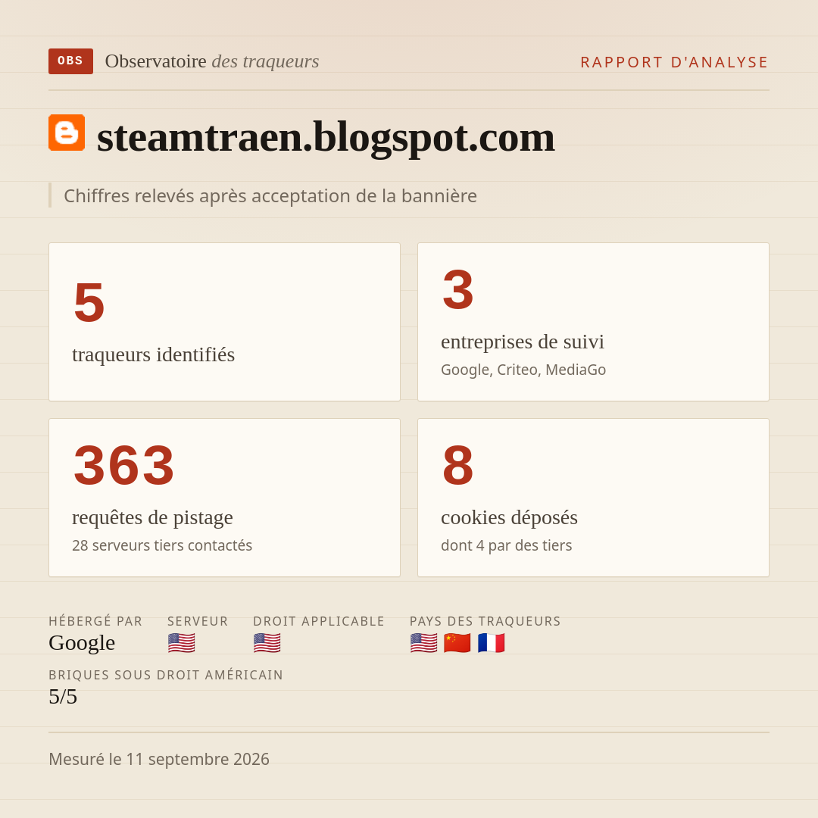Click the BRIQUES SOUS DROIT AMÉRICAIN label
Viewport: 818px width, 818px height.
click(x=166, y=675)
